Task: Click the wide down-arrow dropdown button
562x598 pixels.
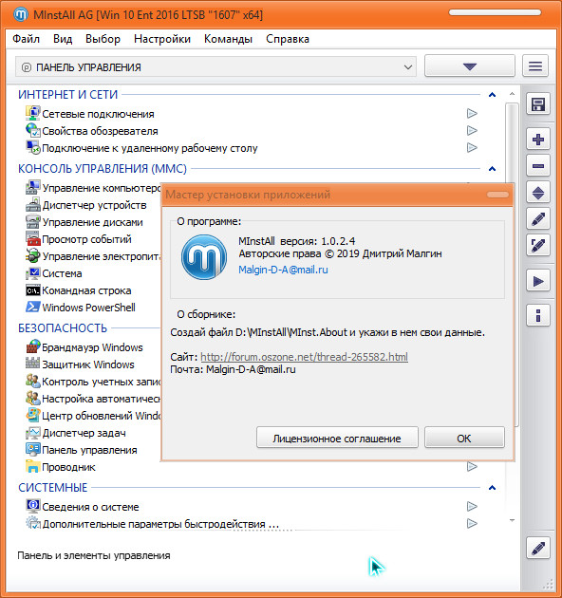Action: [470, 66]
